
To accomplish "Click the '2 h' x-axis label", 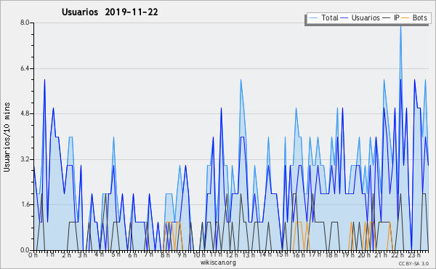I will pos(67,254).
